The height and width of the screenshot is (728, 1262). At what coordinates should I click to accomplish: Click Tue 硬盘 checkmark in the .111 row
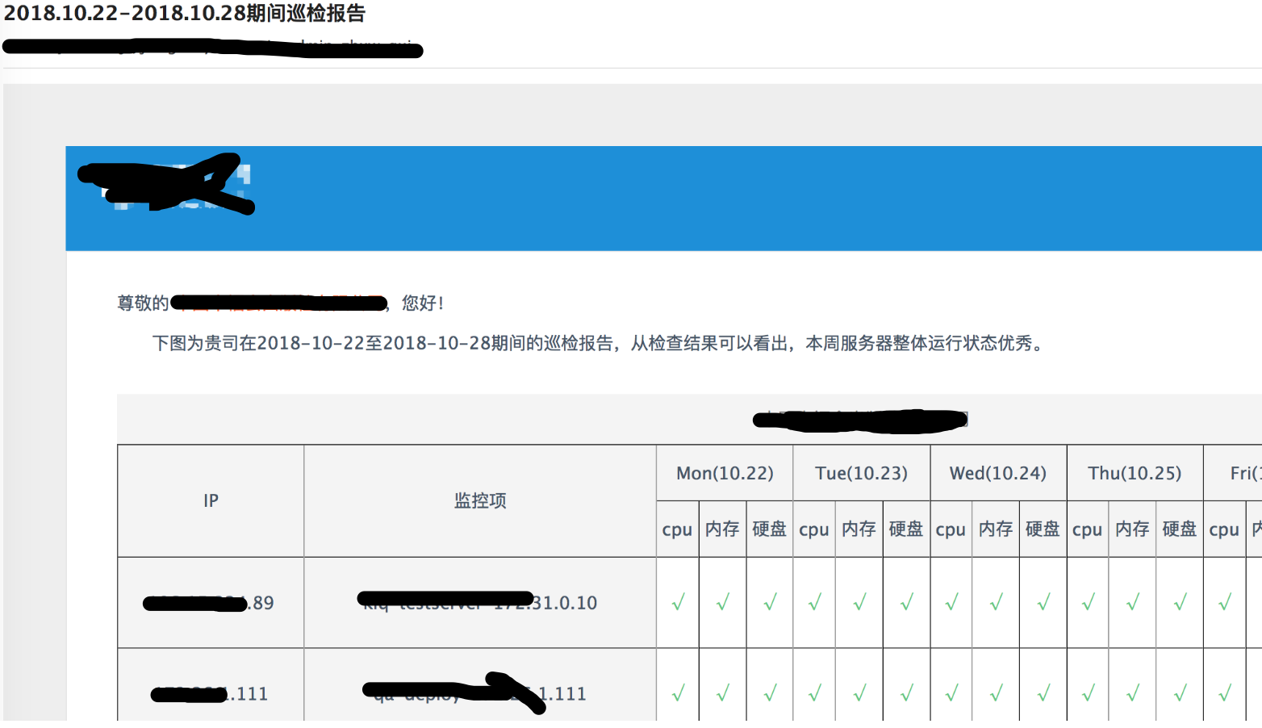click(907, 692)
